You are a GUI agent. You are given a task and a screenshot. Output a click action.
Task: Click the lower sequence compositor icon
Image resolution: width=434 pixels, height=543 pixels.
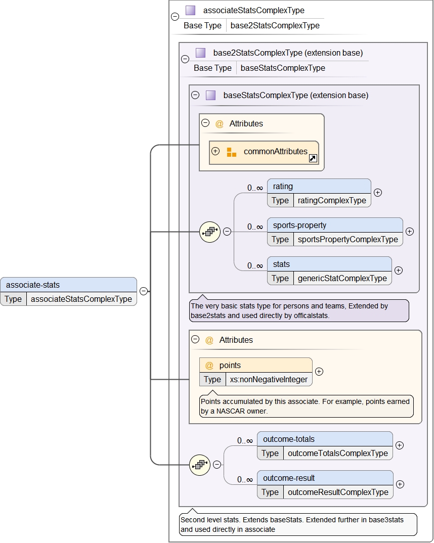pos(199,465)
